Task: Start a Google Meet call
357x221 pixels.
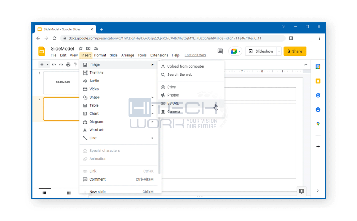Action: pos(235,51)
